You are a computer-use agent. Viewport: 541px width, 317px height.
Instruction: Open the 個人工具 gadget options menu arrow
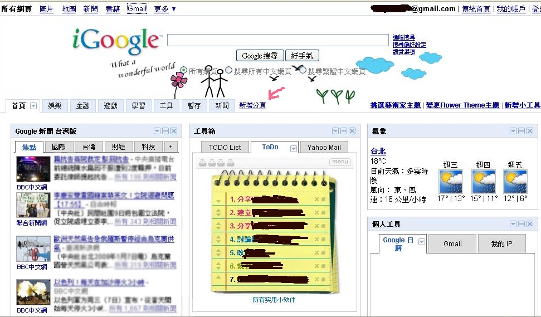tap(513, 224)
